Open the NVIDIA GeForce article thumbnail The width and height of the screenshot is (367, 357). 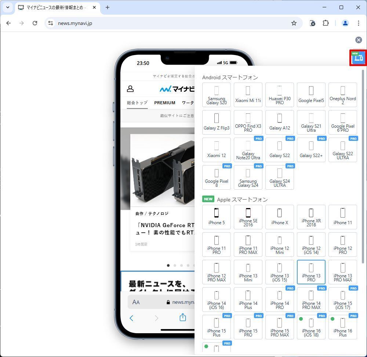(x=163, y=170)
